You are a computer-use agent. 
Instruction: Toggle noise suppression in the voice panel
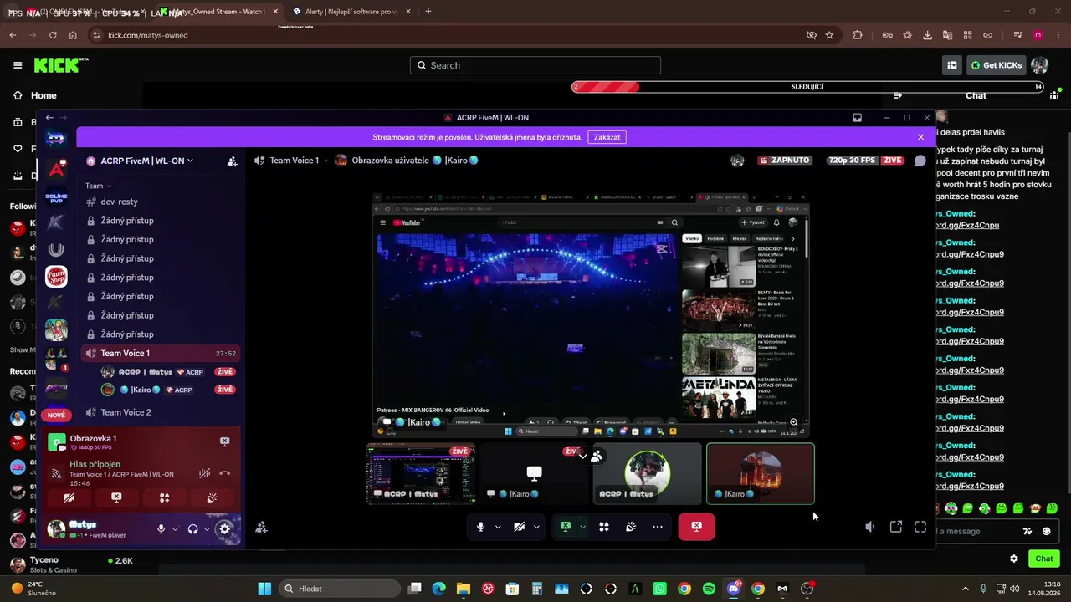(x=205, y=473)
